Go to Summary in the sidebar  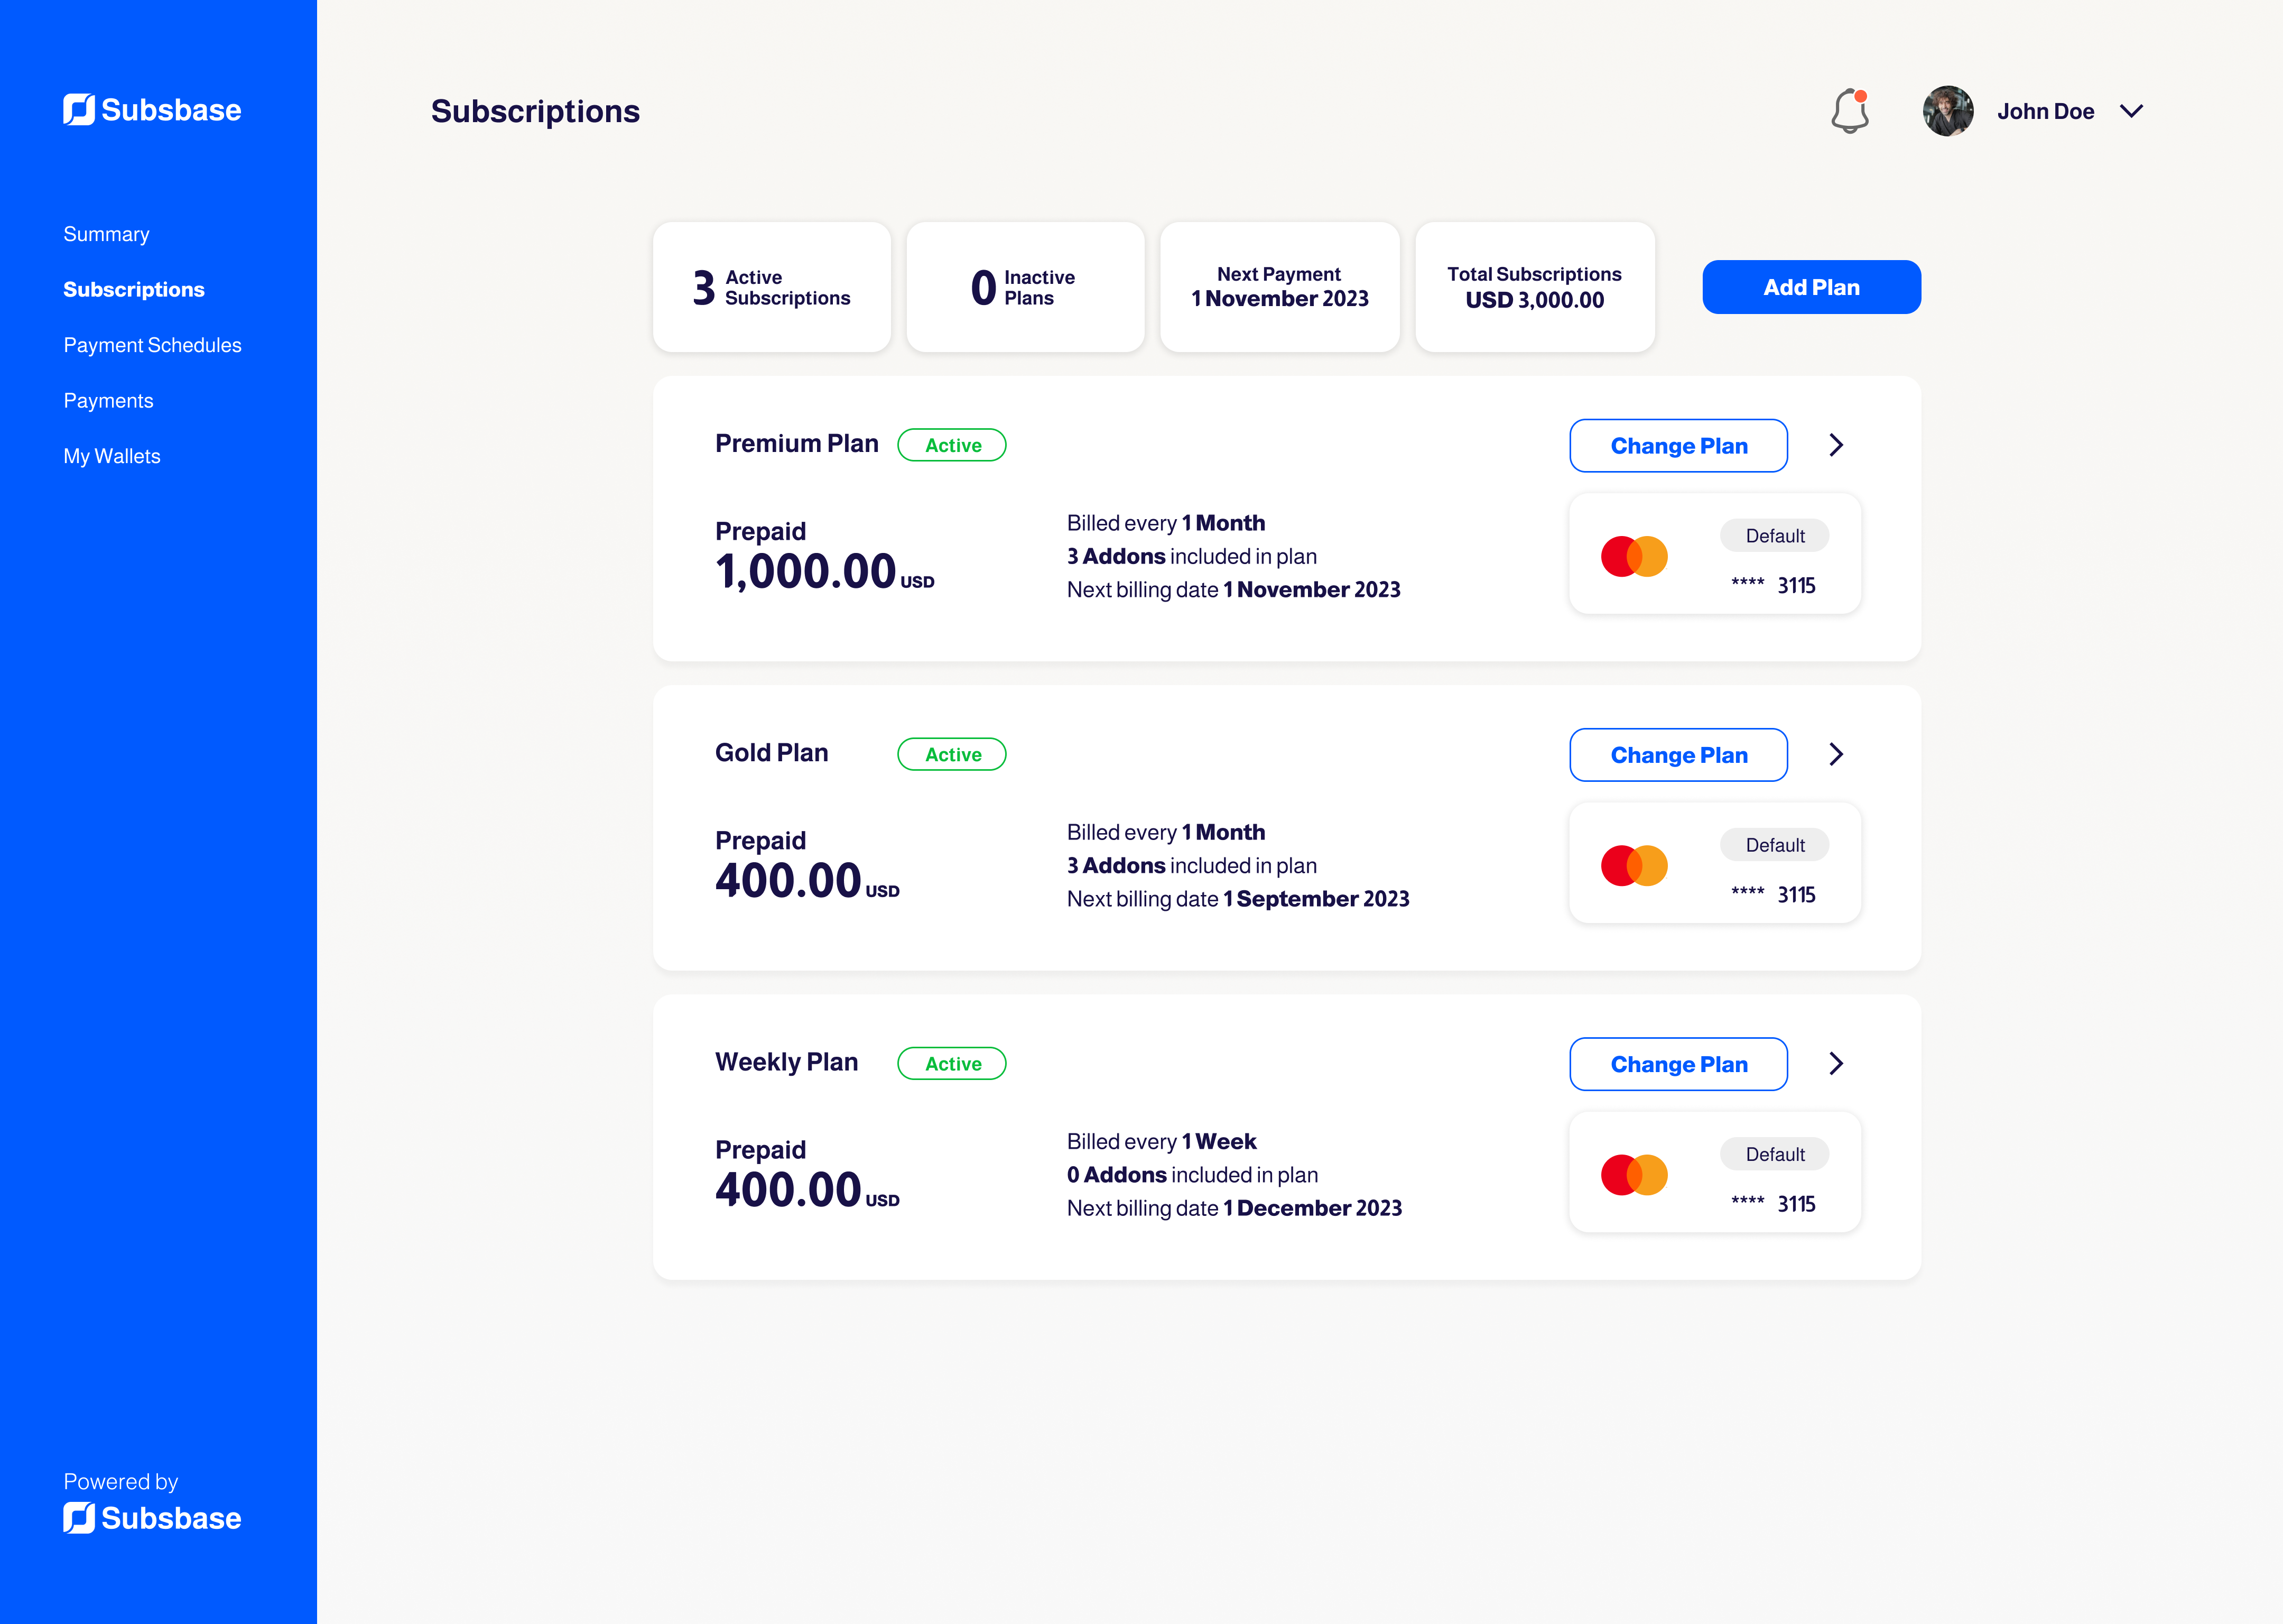click(106, 234)
